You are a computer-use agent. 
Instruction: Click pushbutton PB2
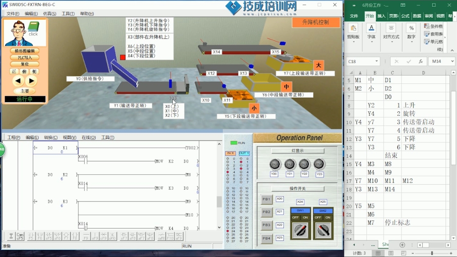pos(266,212)
